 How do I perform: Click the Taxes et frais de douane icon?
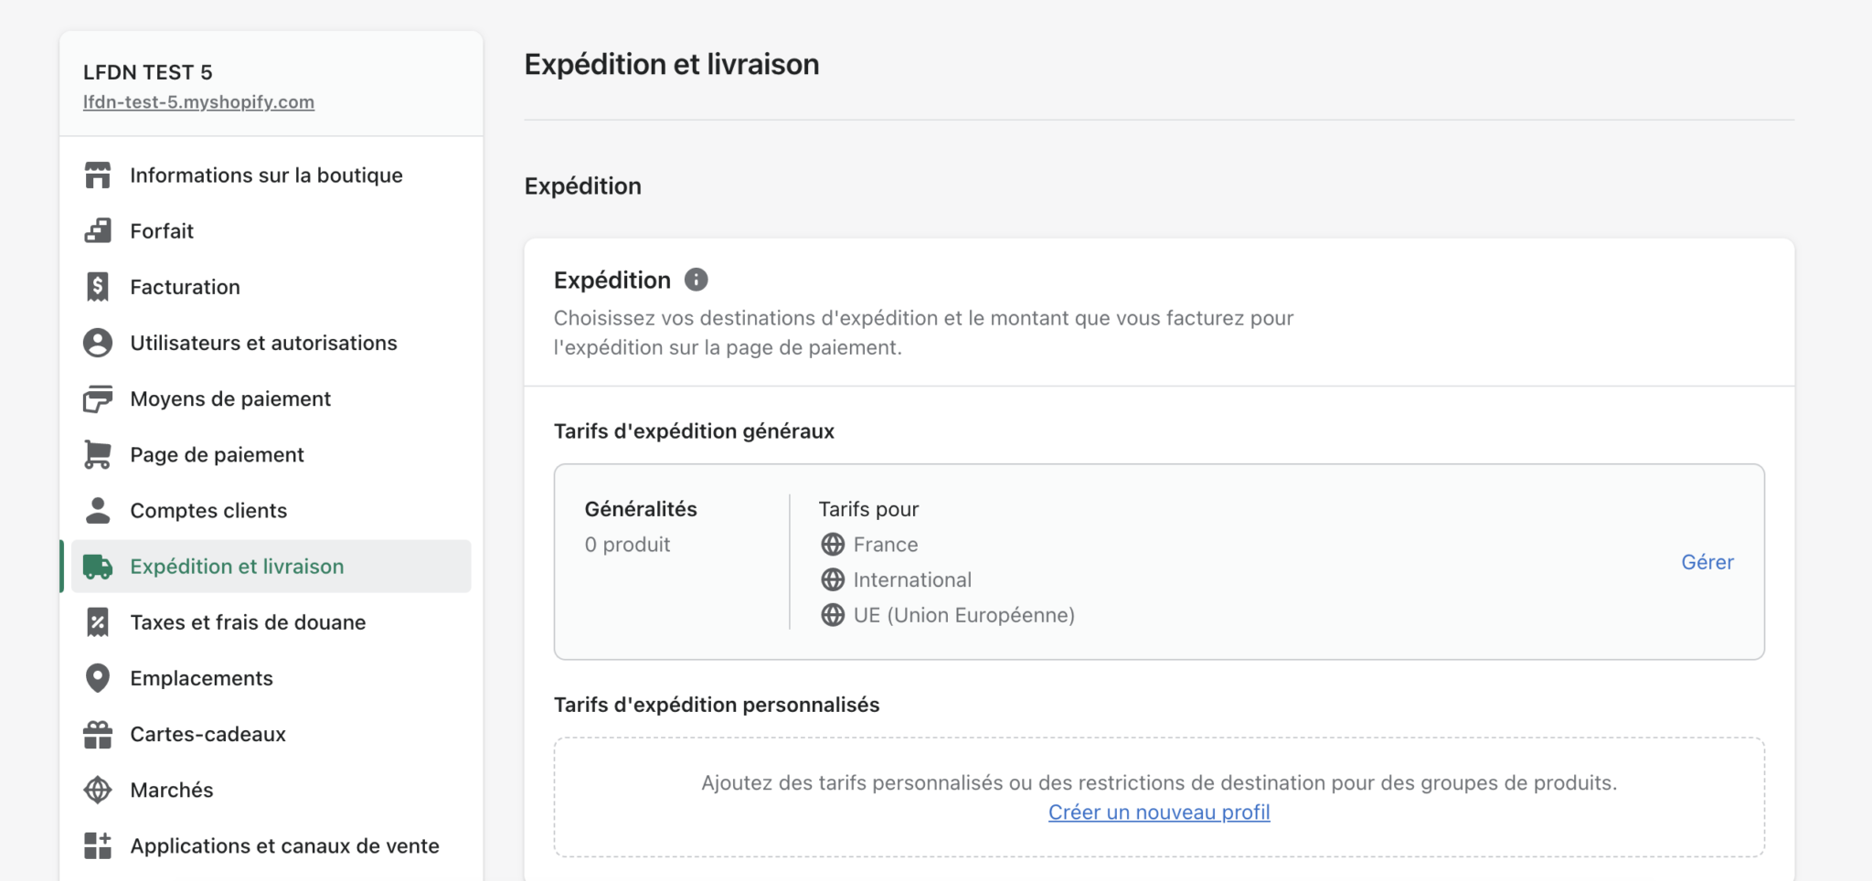click(x=98, y=622)
